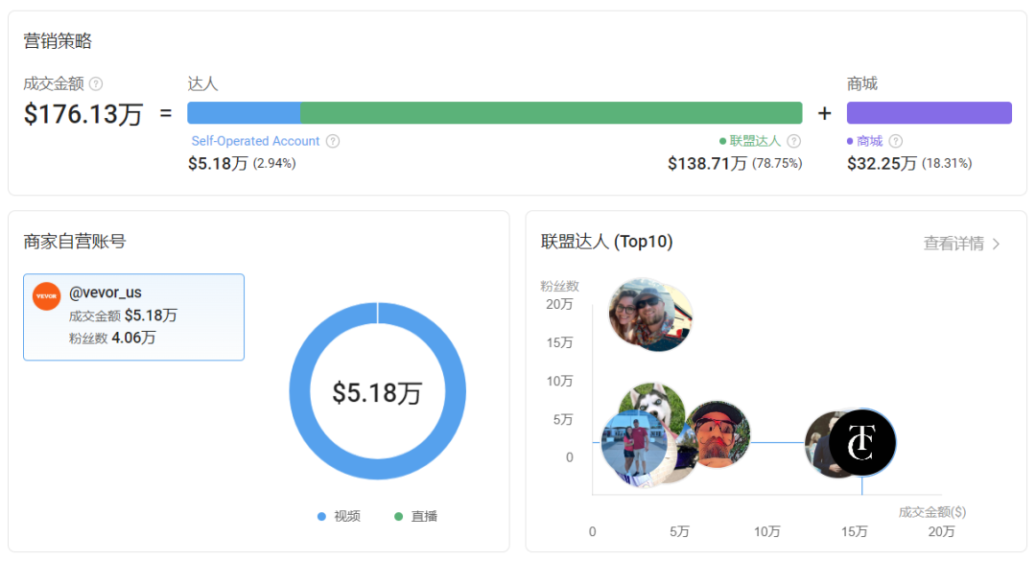Click the purple 商城 bar
The image size is (1036, 561).
click(929, 113)
